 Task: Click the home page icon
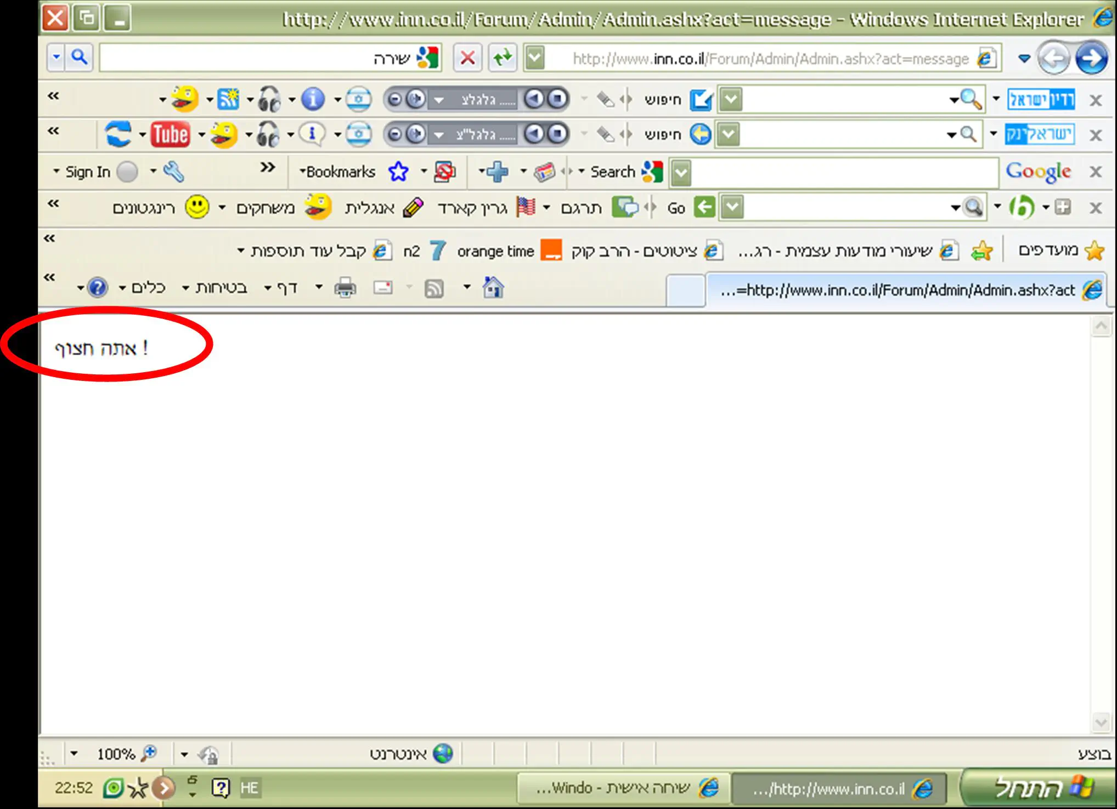[x=493, y=287]
